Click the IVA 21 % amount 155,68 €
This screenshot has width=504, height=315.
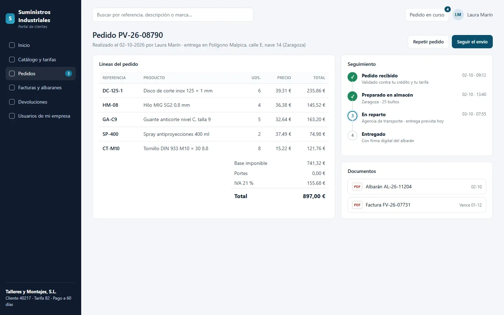[x=316, y=183]
